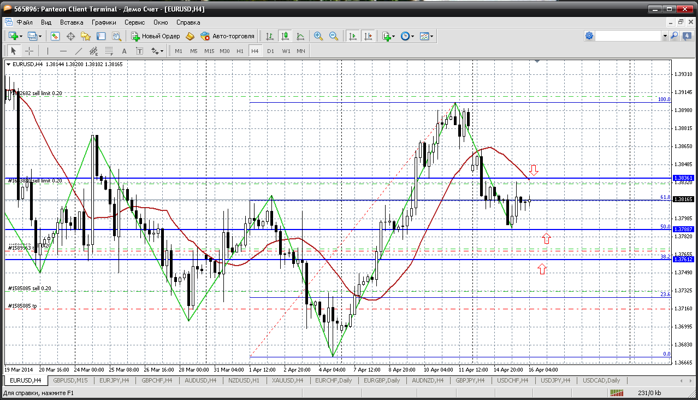The width and height of the screenshot is (698, 400).
Task: Draw a vertical line tool
Action: click(48, 51)
